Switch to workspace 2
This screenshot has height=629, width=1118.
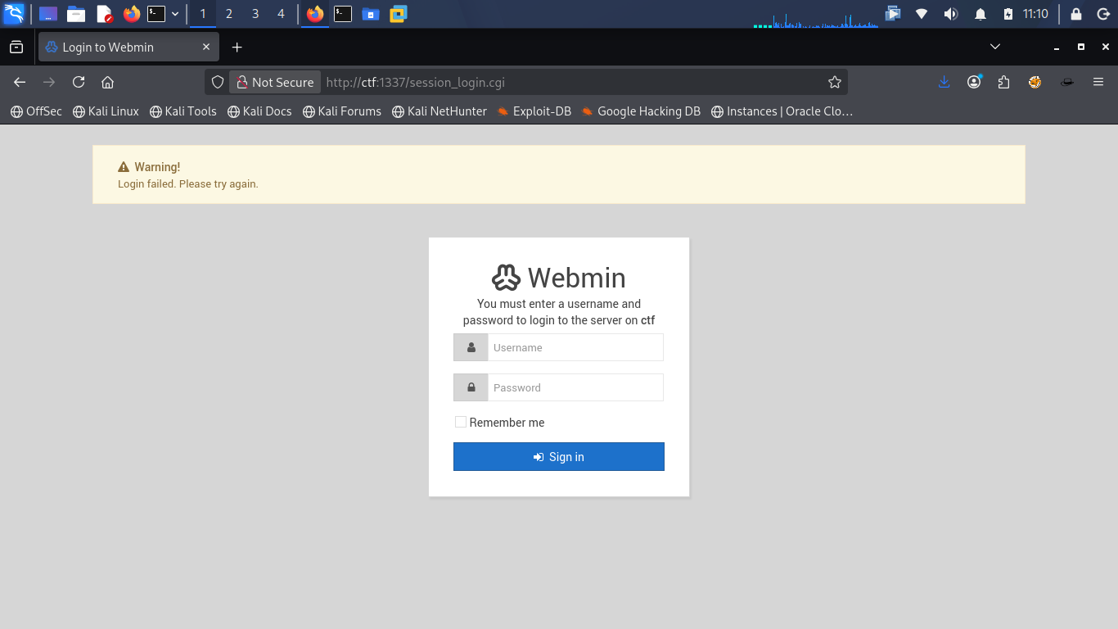click(x=229, y=14)
